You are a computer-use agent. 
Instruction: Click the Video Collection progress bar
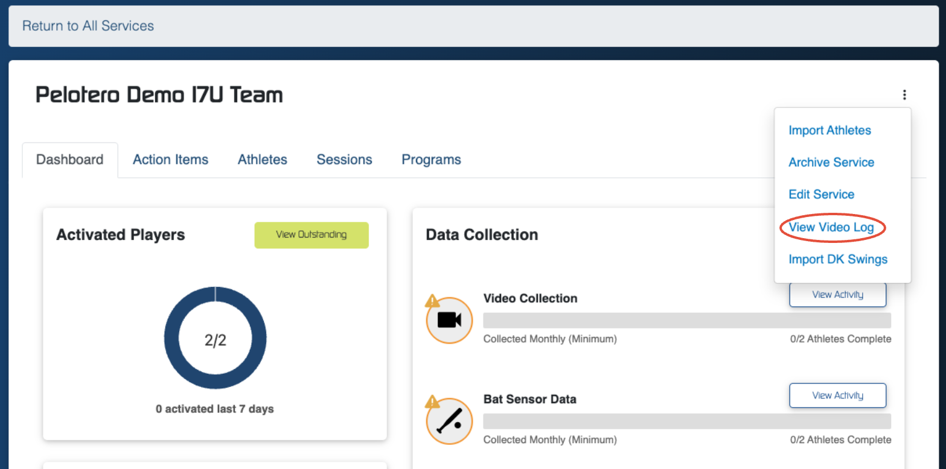tap(687, 320)
